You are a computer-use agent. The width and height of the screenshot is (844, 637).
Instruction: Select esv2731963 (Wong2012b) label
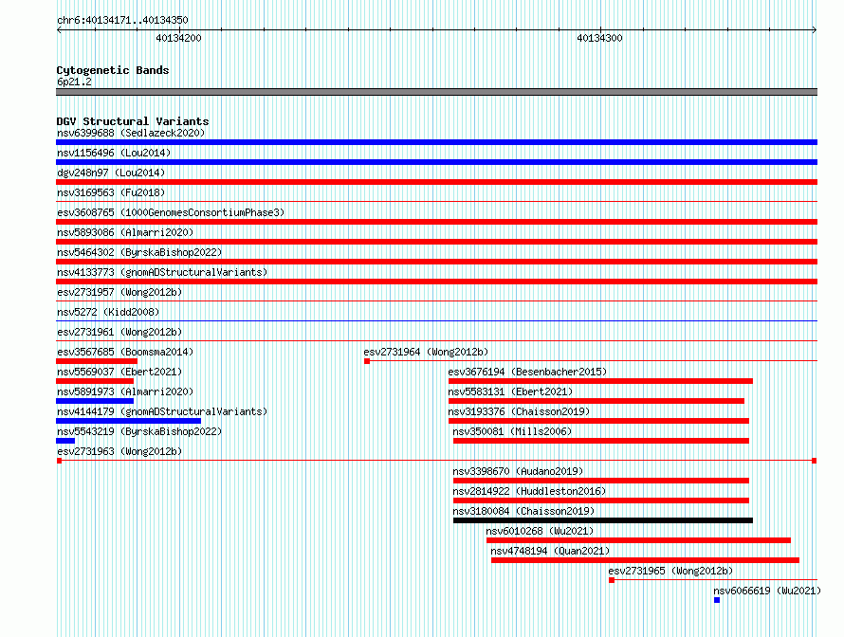pyautogui.click(x=119, y=451)
